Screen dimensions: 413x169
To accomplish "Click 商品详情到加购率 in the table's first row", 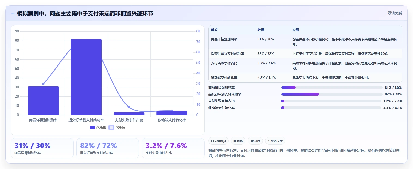I will (x=224, y=39).
